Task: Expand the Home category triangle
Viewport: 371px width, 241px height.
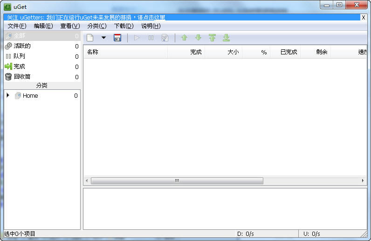Action: 8,95
